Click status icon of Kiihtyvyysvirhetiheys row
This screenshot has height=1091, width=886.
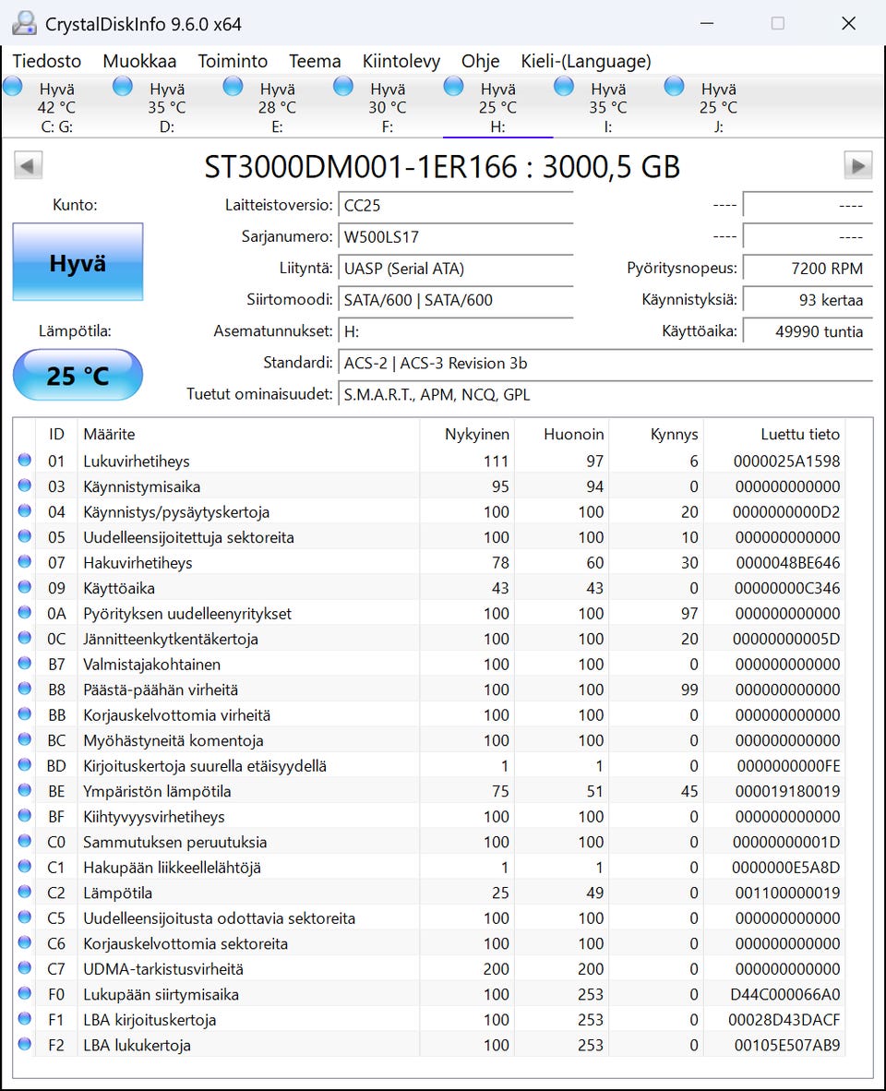click(x=25, y=815)
